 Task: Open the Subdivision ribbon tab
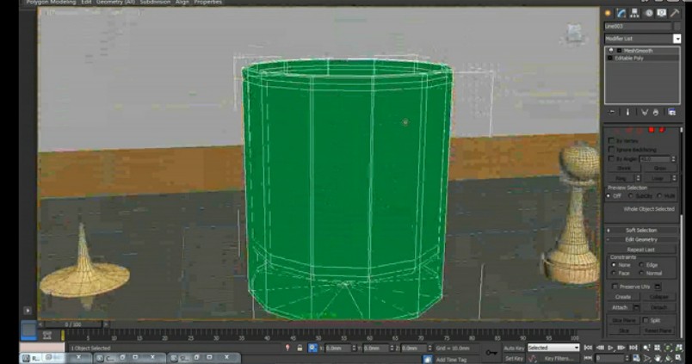click(155, 3)
